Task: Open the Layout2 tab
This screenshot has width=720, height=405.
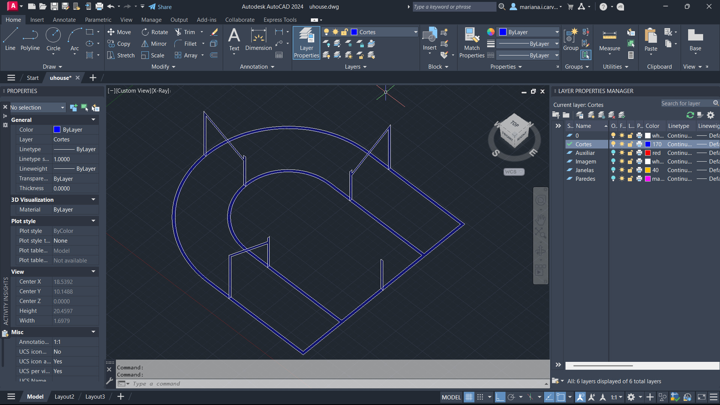Action: tap(64, 397)
